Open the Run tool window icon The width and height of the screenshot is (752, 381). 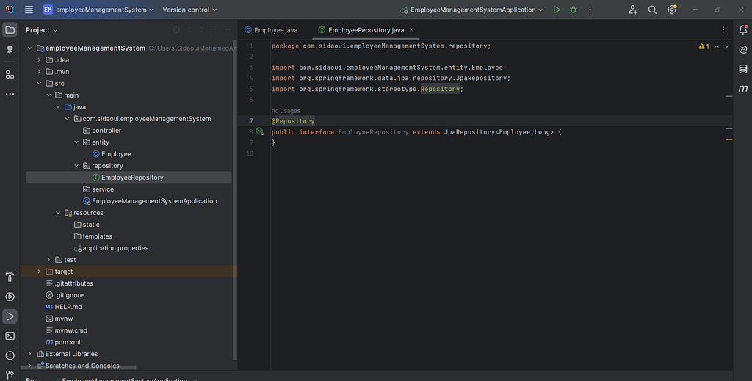point(10,316)
